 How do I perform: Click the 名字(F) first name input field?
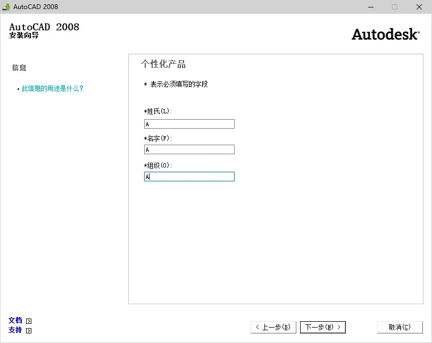(x=189, y=149)
